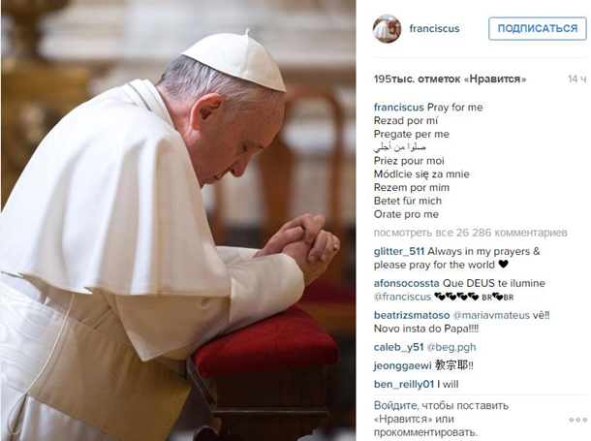Click the ПОДПИСАТЬСЯ follow button
The width and height of the screenshot is (591, 441).
point(538,29)
